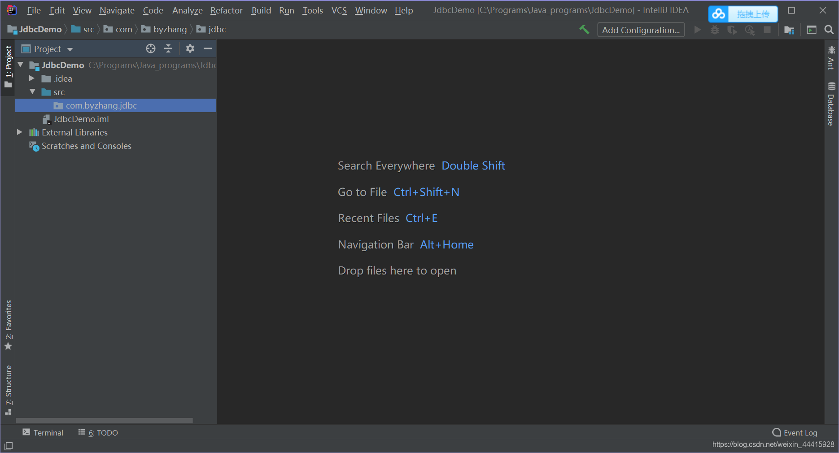This screenshot has width=839, height=453.
Task: Open the Build menu
Action: [261, 10]
